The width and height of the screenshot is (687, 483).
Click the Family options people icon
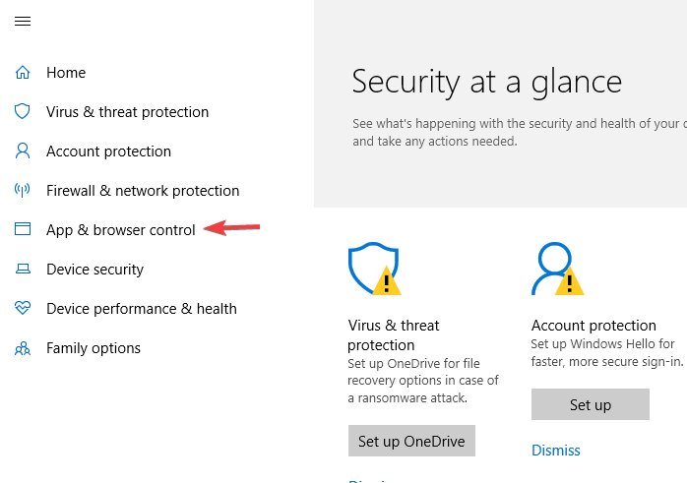23,348
